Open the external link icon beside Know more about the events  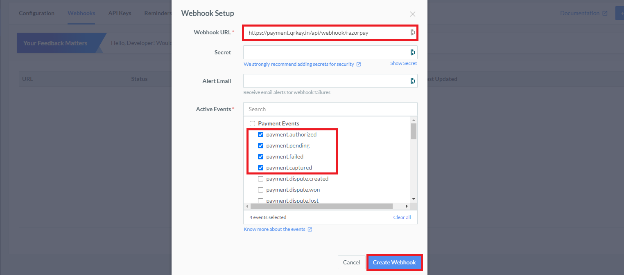310,229
